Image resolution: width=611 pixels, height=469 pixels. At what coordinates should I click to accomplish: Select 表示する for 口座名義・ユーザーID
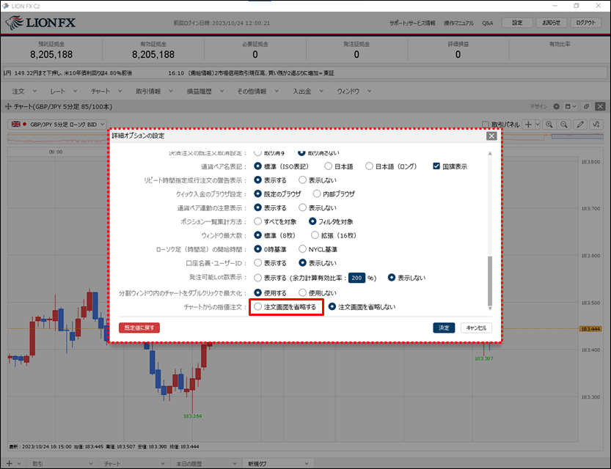[x=257, y=263]
